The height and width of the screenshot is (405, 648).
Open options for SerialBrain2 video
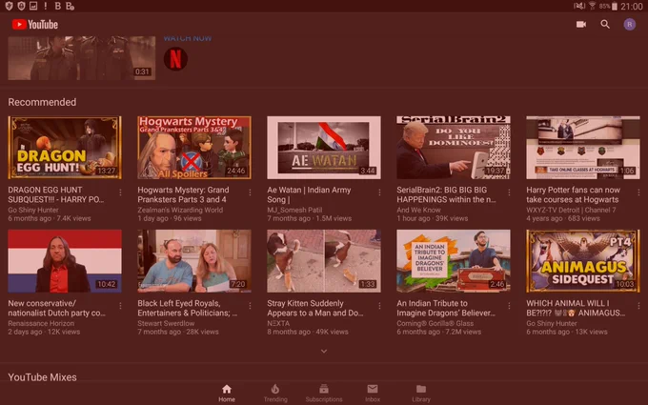pyautogui.click(x=509, y=192)
